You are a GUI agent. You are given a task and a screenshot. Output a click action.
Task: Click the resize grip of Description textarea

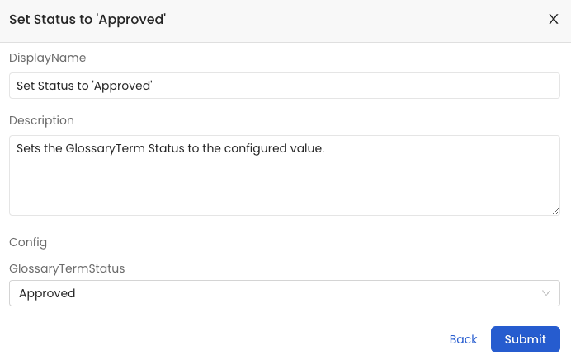(555, 211)
